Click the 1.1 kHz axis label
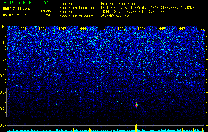 click(x=3, y=43)
